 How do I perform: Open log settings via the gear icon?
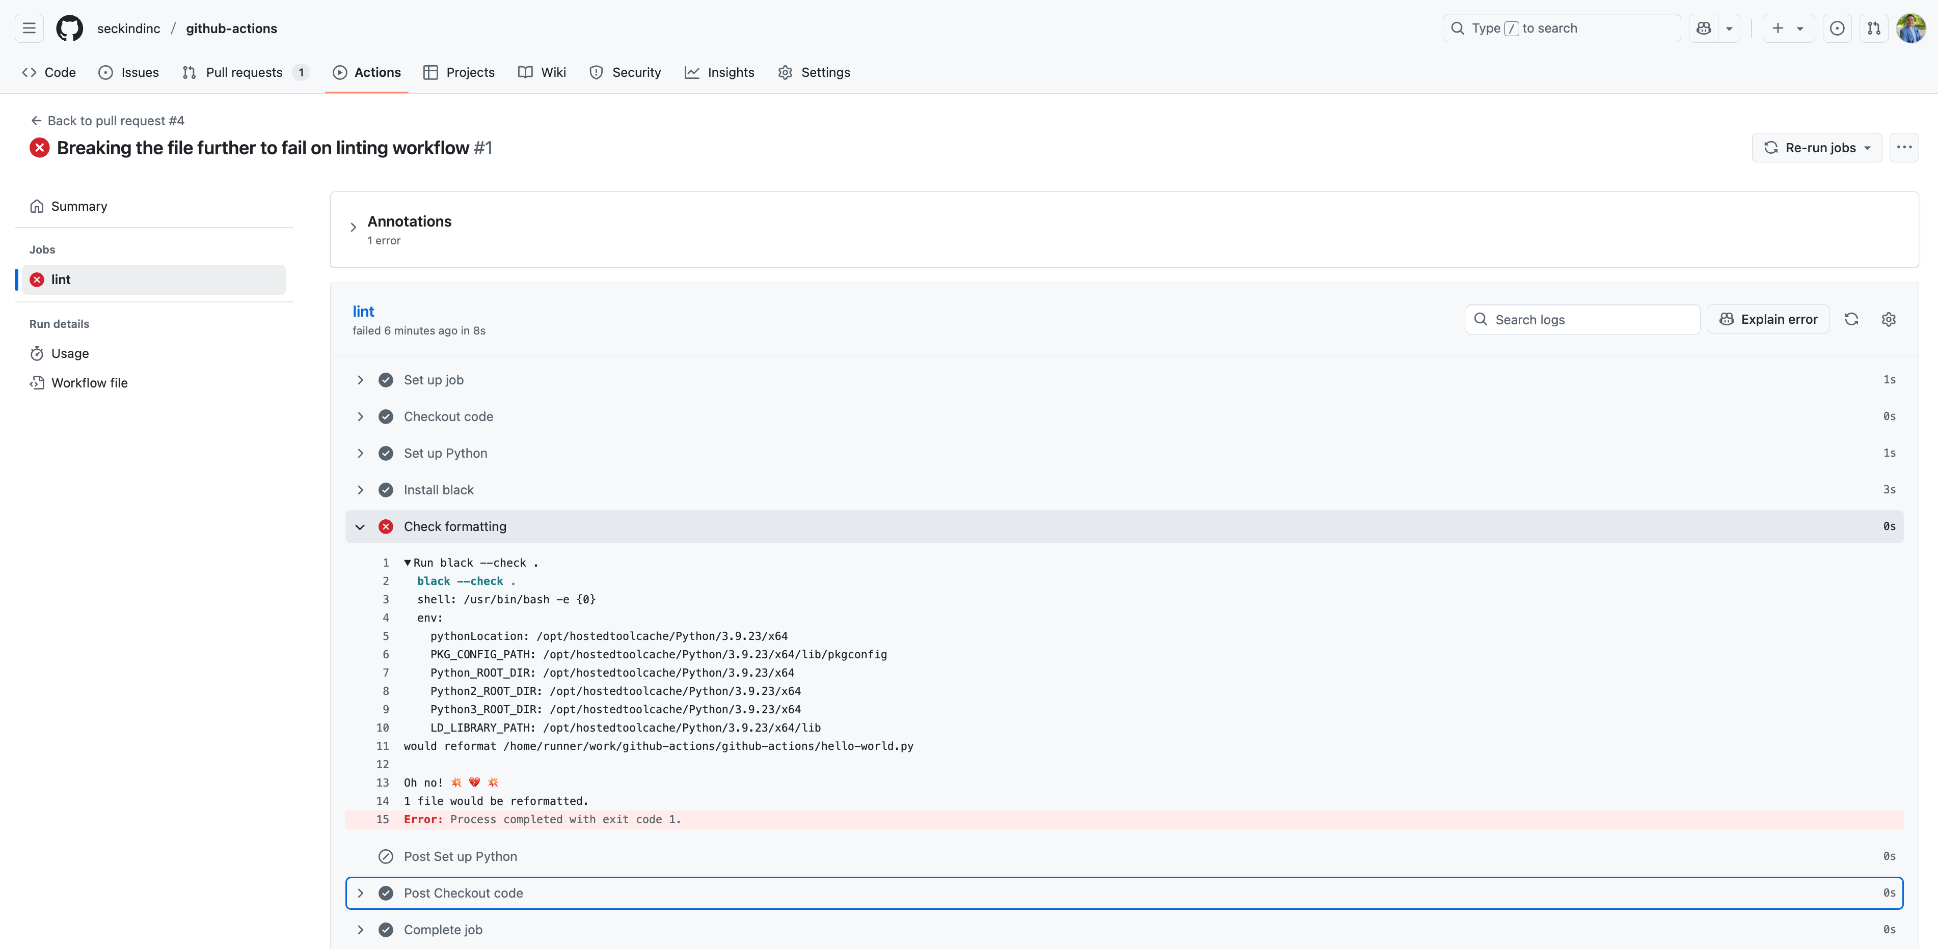(1889, 319)
